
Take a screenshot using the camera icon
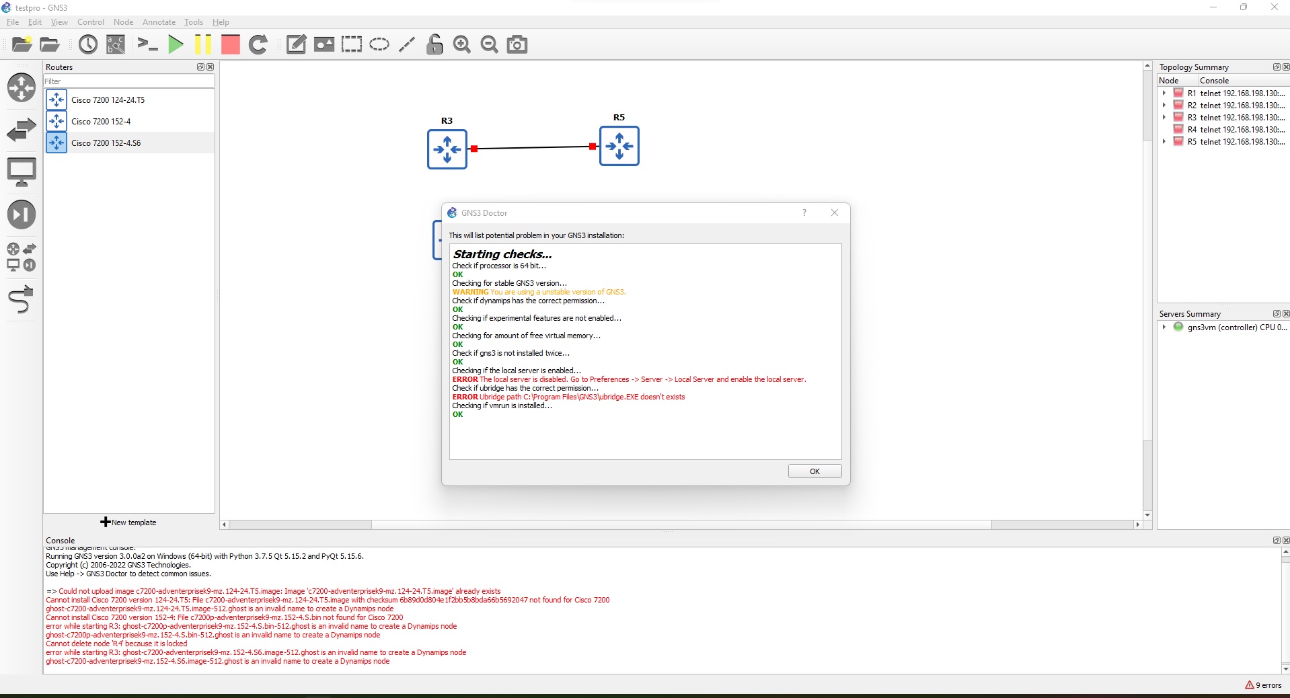516,44
